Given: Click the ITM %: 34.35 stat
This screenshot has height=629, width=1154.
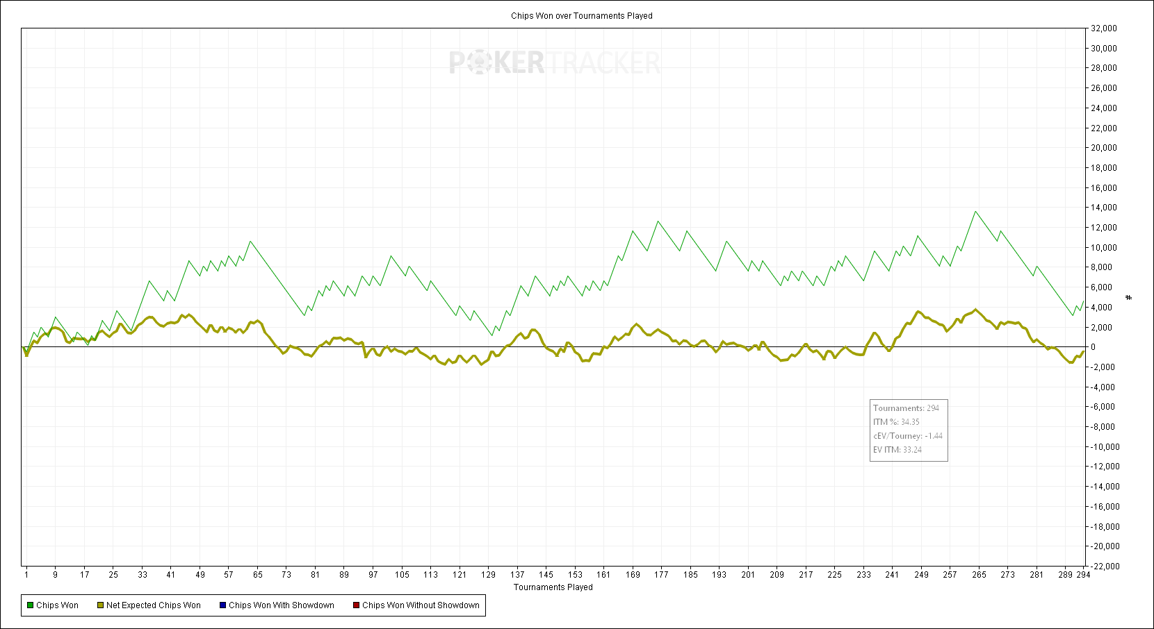Looking at the screenshot, I should 896,422.
